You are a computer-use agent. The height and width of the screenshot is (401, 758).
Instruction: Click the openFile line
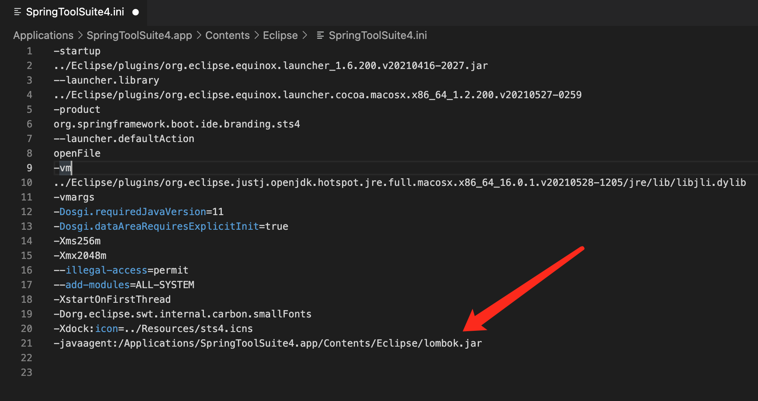coord(77,153)
